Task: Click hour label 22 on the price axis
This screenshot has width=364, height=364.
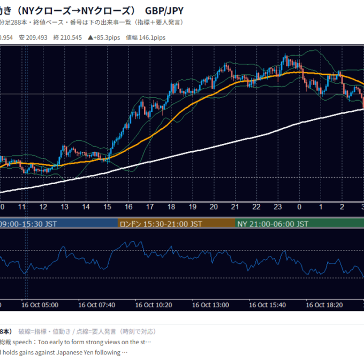Action: click(x=256, y=207)
